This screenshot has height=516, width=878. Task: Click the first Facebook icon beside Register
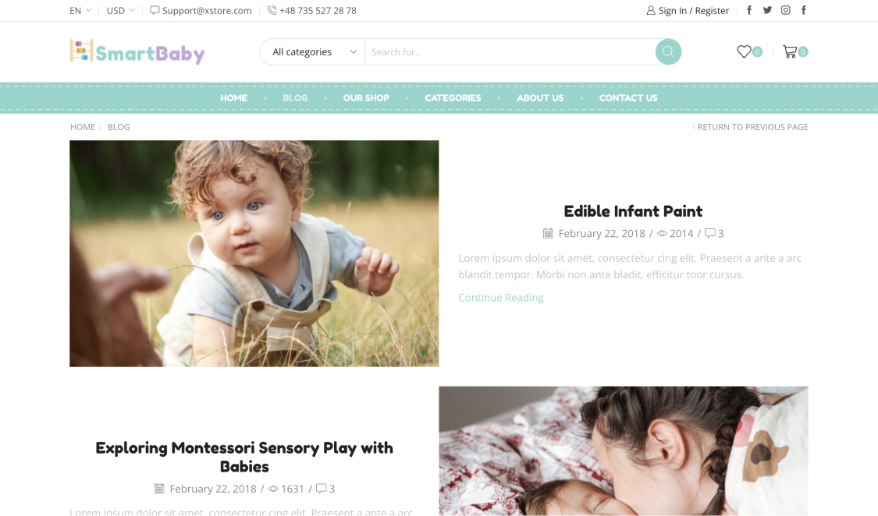click(x=749, y=10)
